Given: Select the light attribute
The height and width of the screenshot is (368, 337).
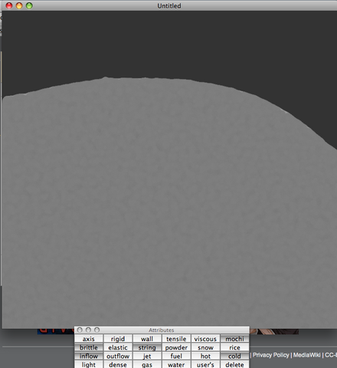Looking at the screenshot, I should [89, 364].
